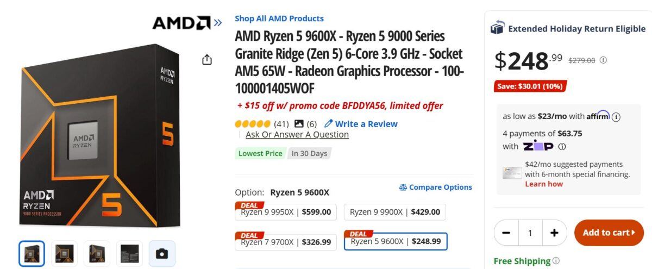Screen dimensions: 652x269
Task: Open the camera thumbnail for customer photos
Action: (x=162, y=254)
